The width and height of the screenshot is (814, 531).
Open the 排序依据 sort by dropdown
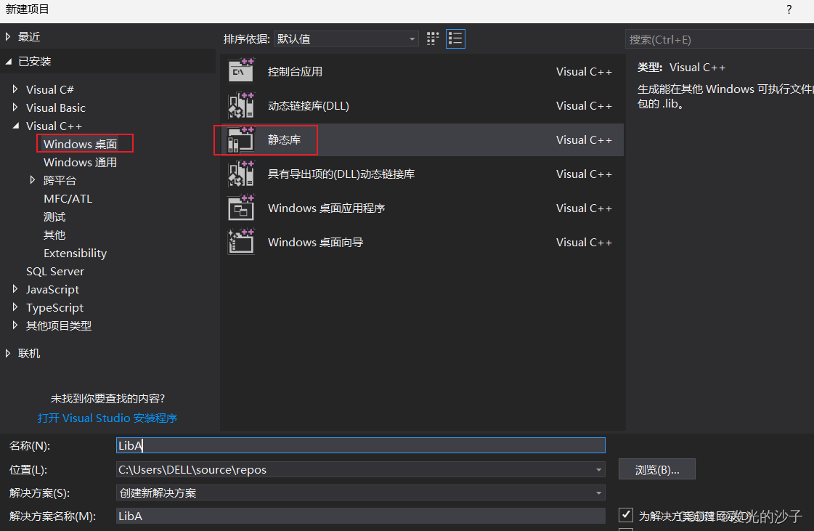pos(346,39)
